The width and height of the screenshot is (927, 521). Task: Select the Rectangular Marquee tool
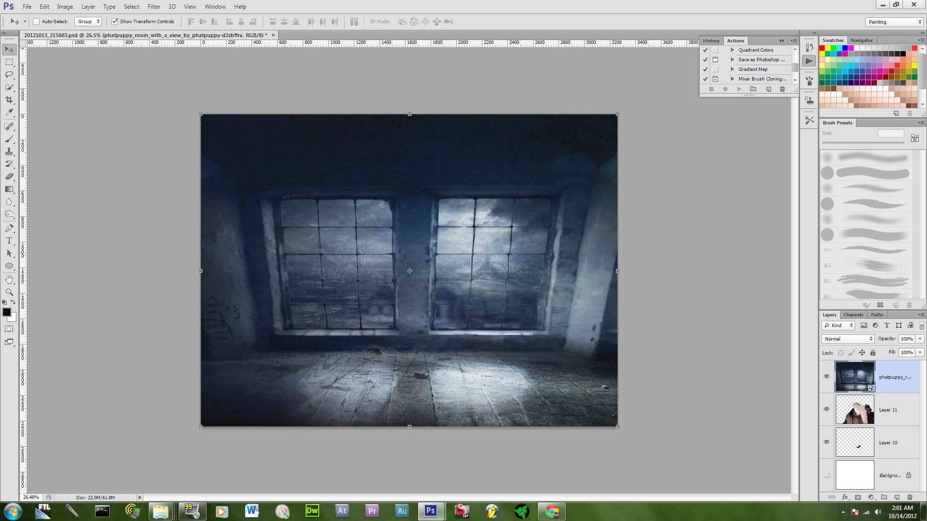click(x=9, y=62)
